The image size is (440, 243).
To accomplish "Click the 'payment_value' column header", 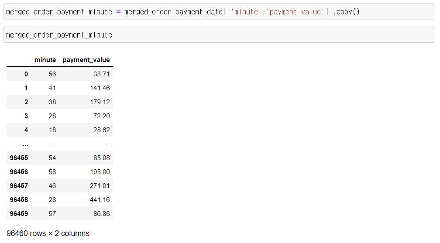I will click(x=86, y=60).
